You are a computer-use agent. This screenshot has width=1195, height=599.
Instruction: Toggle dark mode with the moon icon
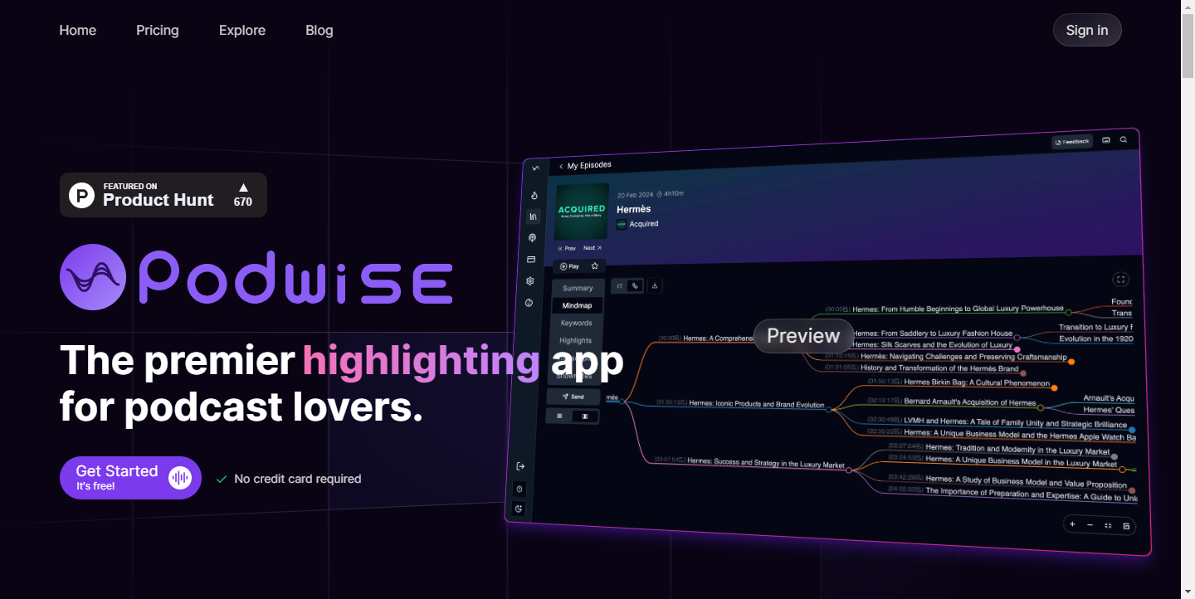tap(519, 509)
